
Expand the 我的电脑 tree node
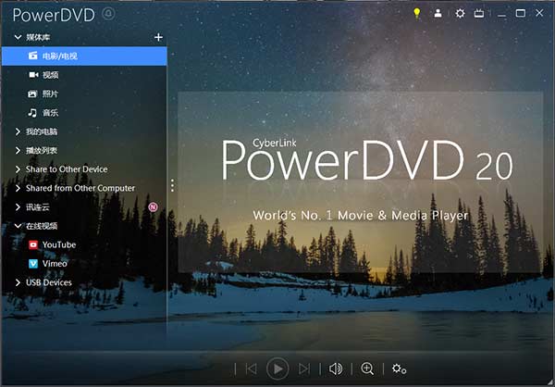pos(18,131)
